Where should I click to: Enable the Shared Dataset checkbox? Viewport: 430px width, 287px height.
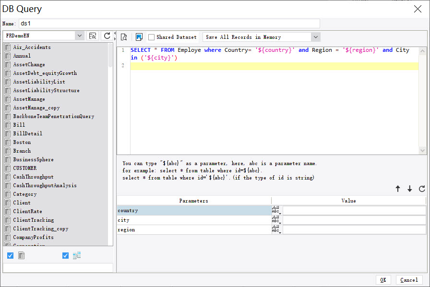[x=152, y=37]
